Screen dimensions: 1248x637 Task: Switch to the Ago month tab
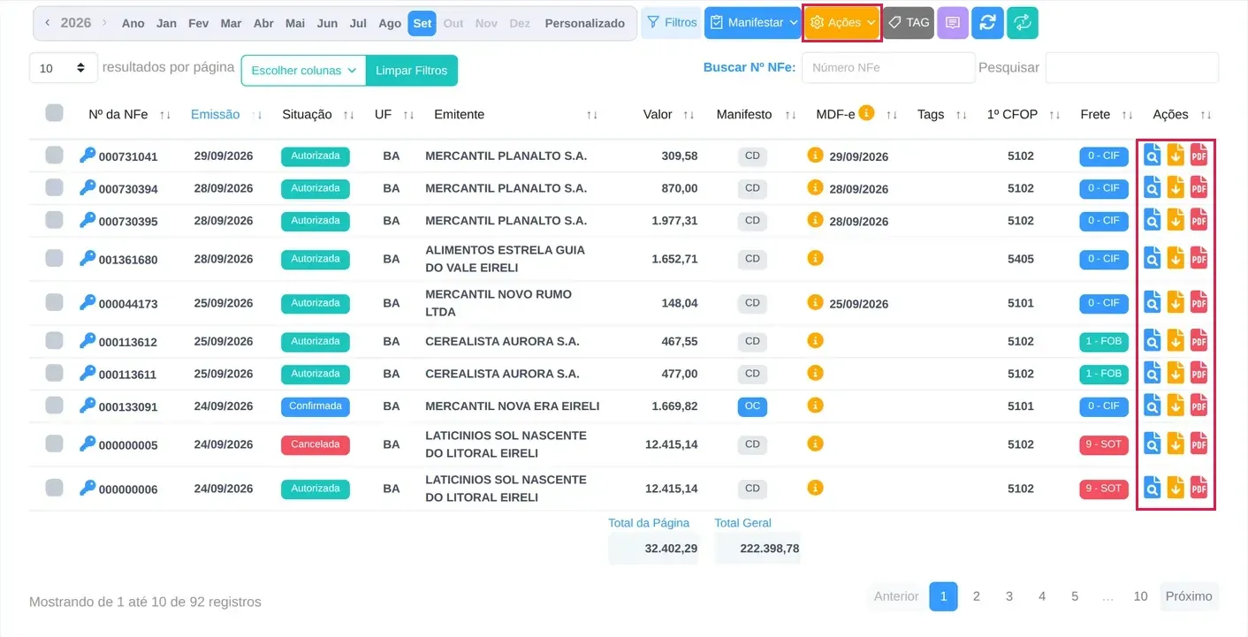coord(390,24)
